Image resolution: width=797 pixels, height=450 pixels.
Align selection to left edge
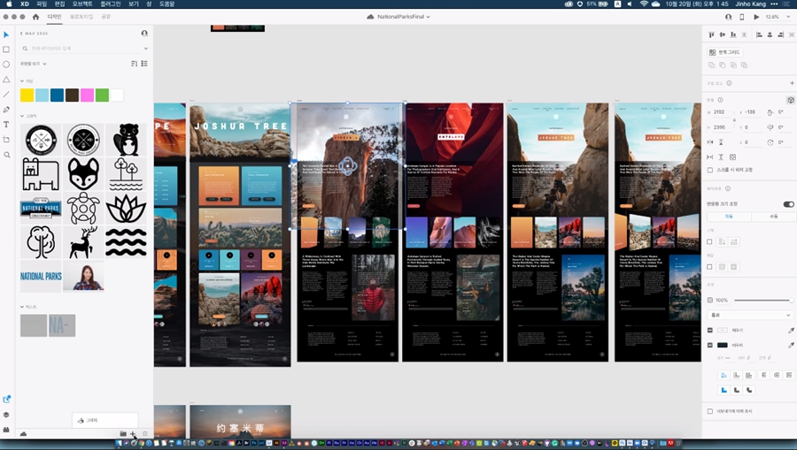[x=759, y=34]
